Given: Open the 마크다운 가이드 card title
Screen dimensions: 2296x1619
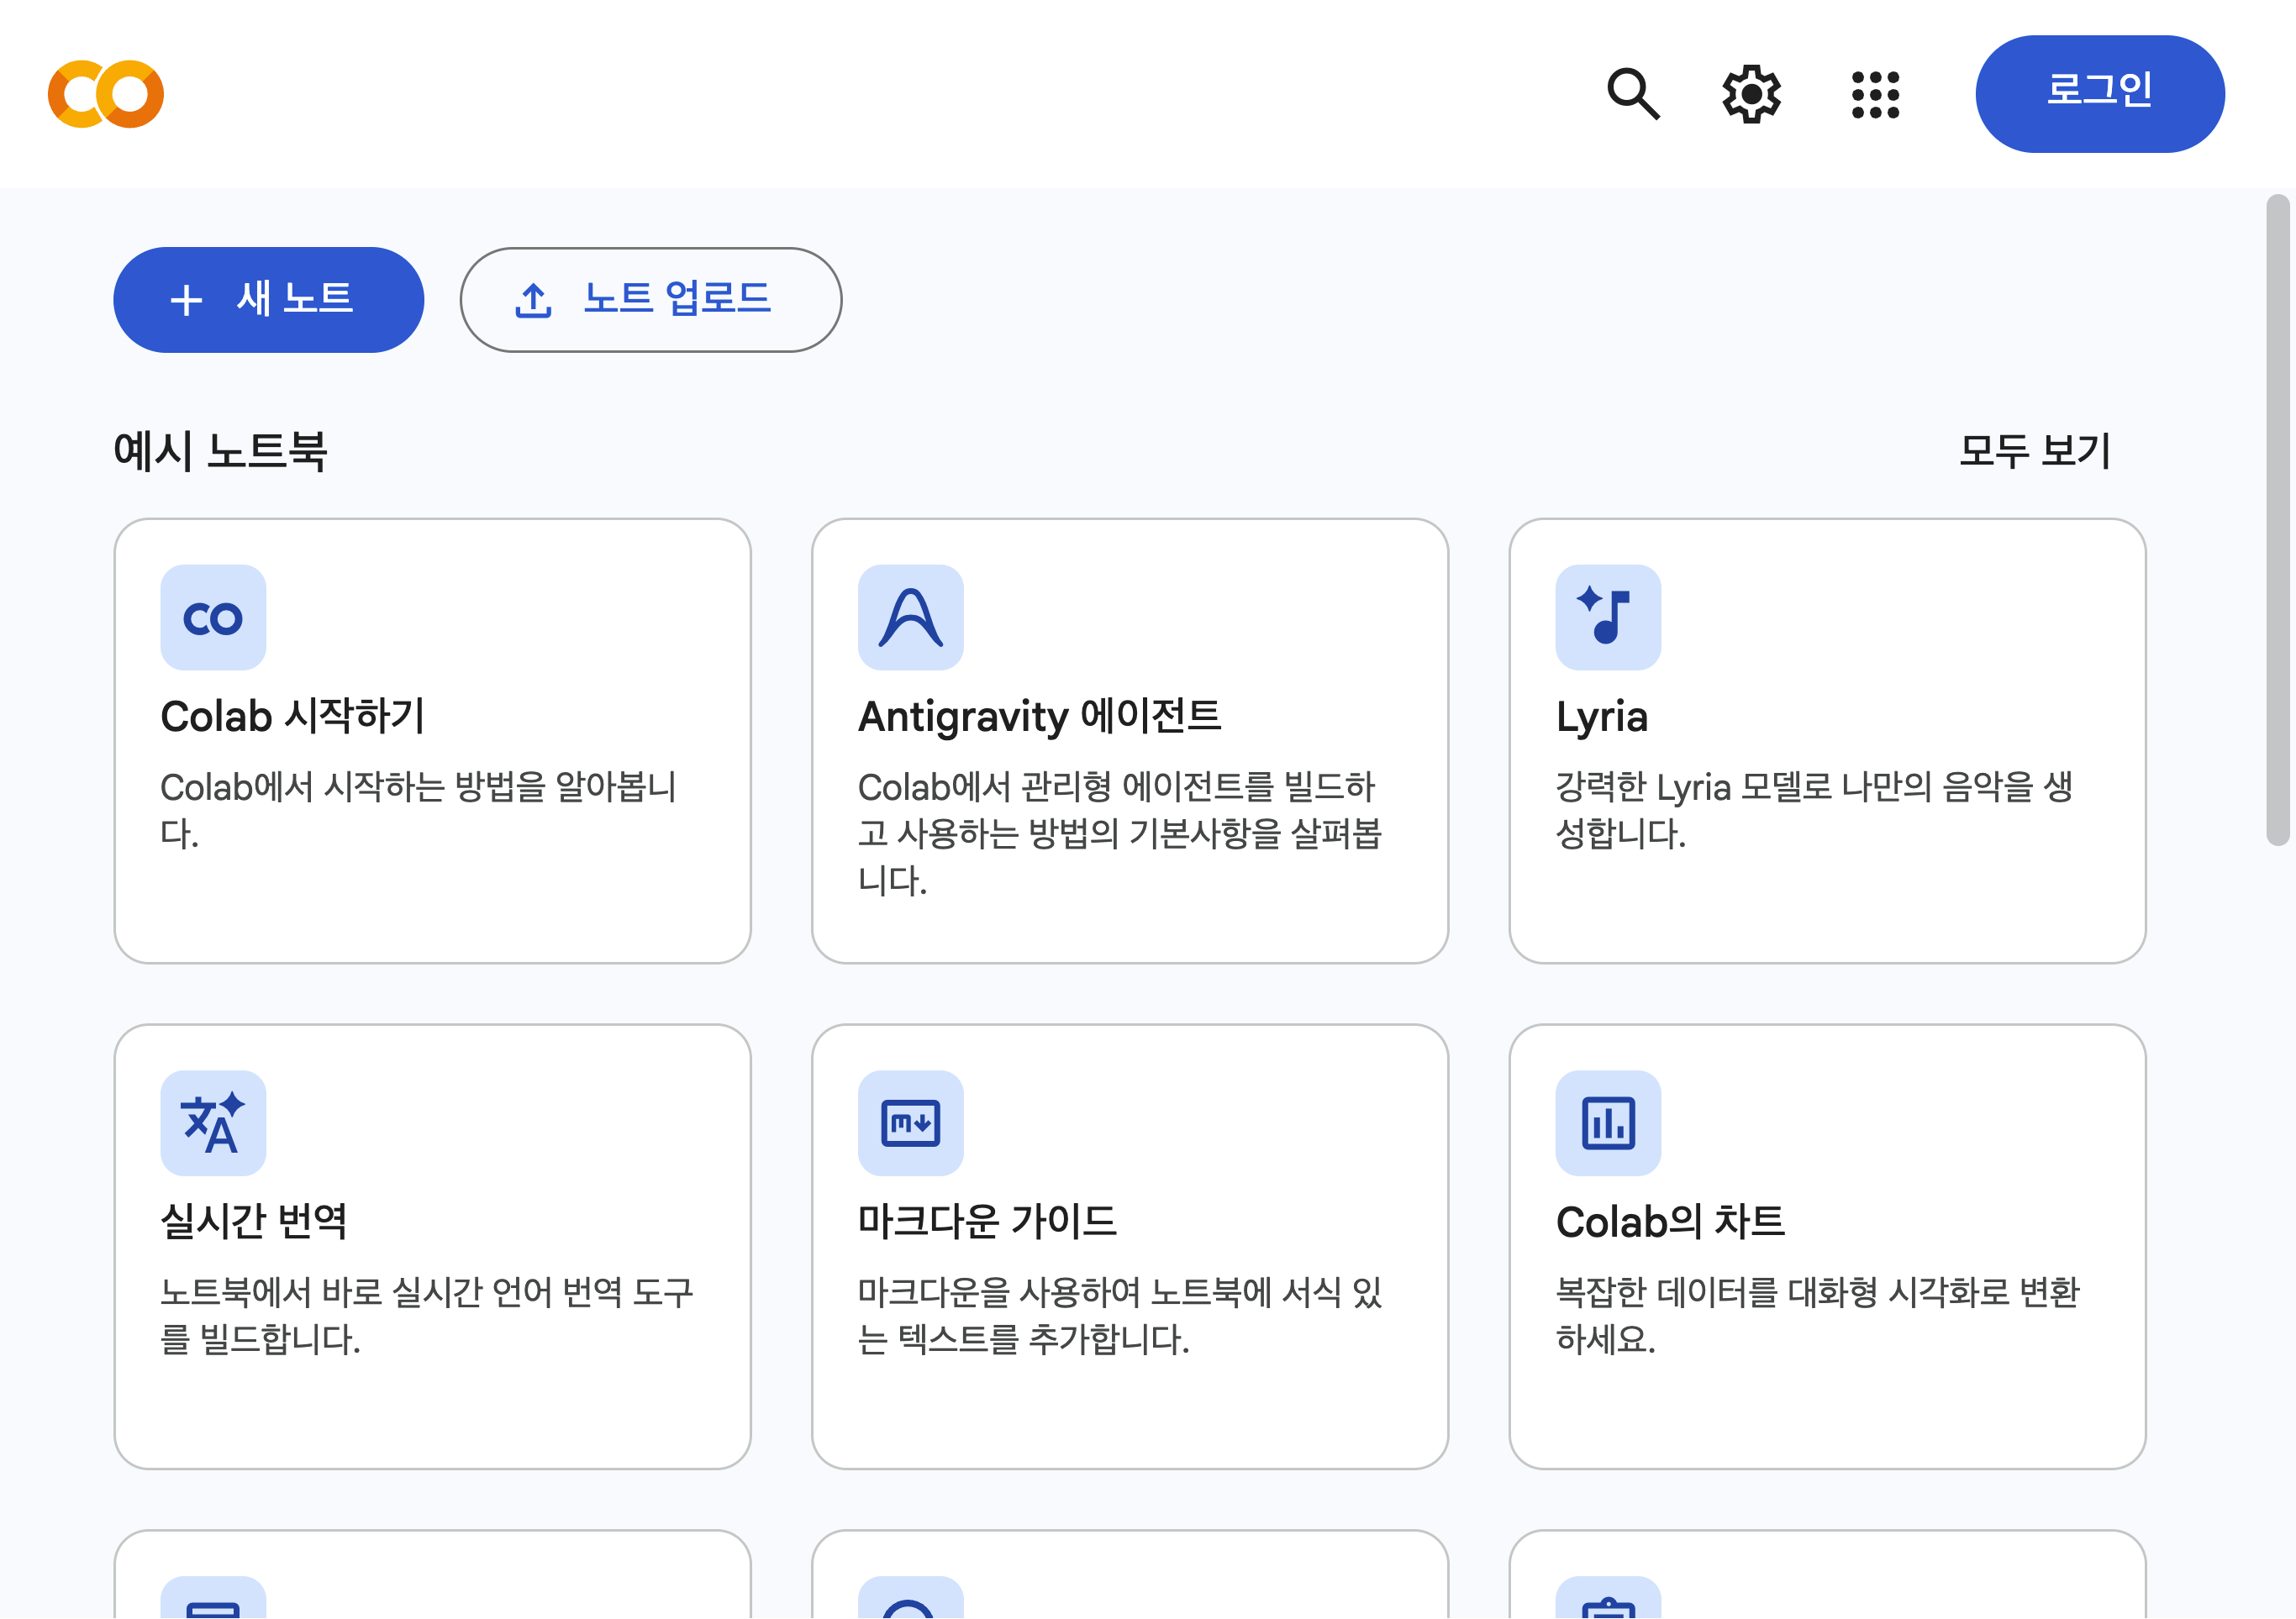Looking at the screenshot, I should coord(988,1221).
